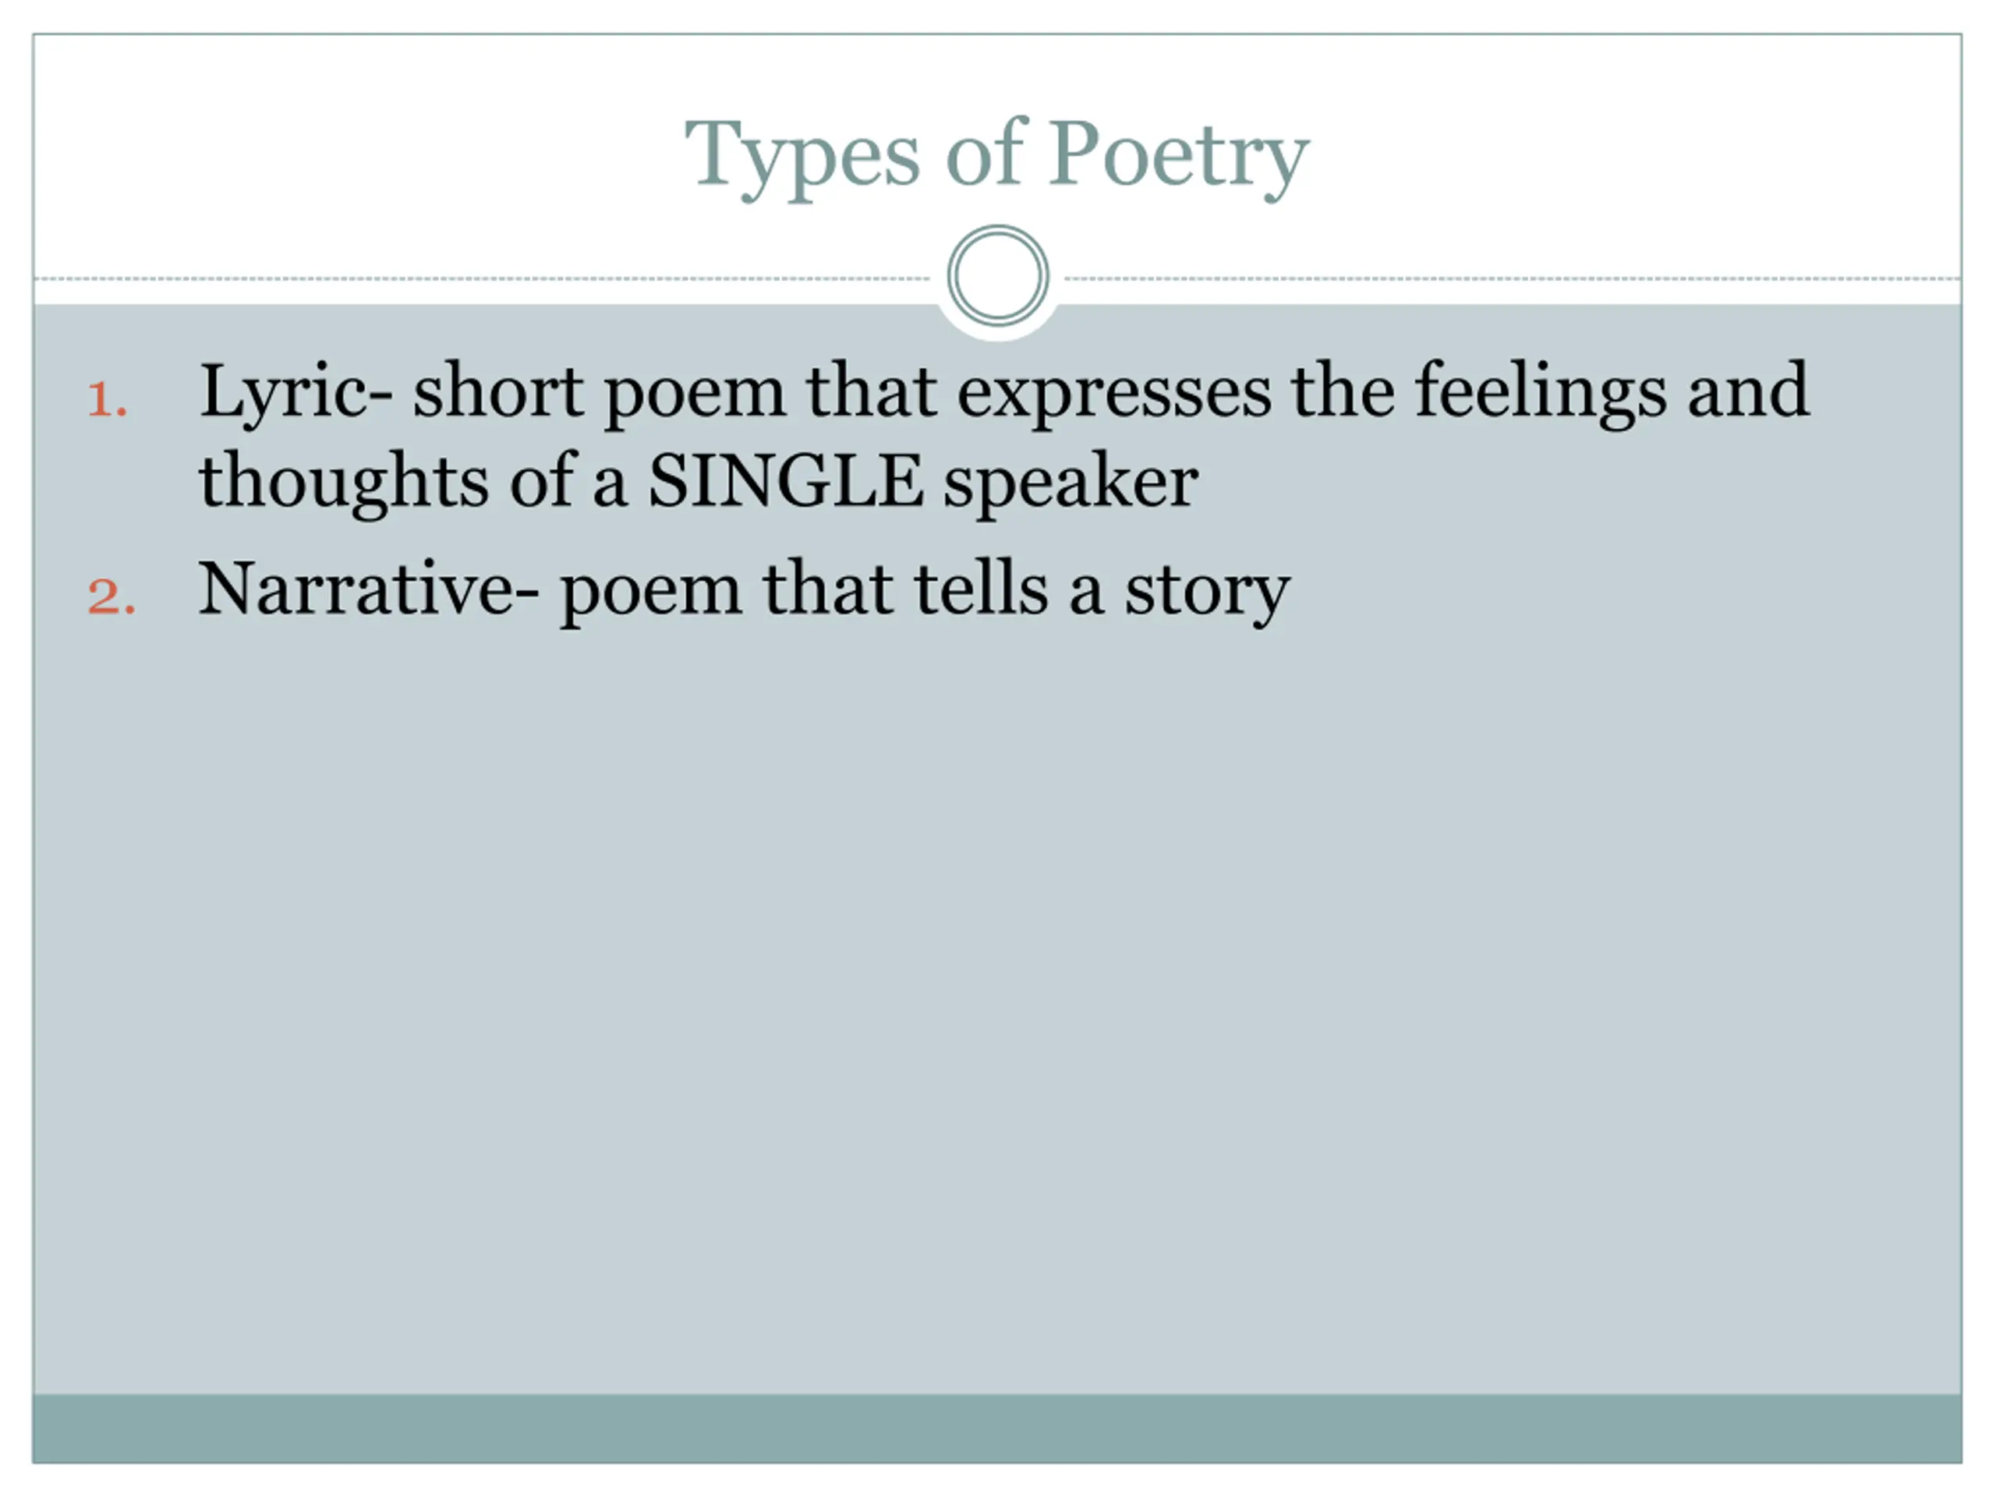Click the word "Narrative-" in second bullet

click(368, 589)
